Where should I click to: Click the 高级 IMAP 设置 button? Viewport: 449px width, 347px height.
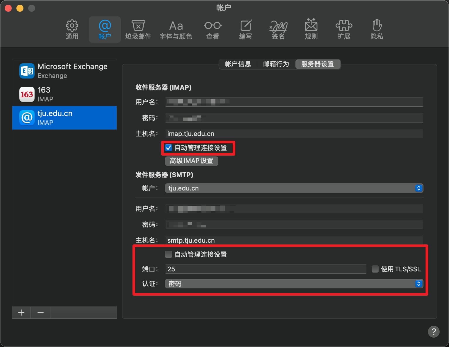192,161
